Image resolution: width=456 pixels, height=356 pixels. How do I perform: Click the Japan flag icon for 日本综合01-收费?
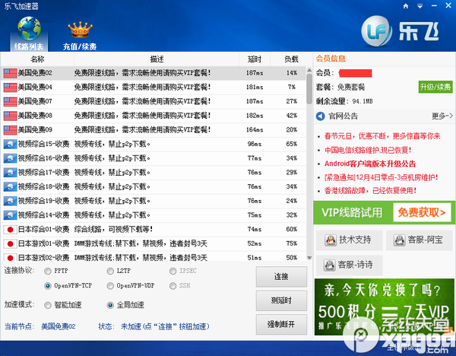pyautogui.click(x=10, y=230)
